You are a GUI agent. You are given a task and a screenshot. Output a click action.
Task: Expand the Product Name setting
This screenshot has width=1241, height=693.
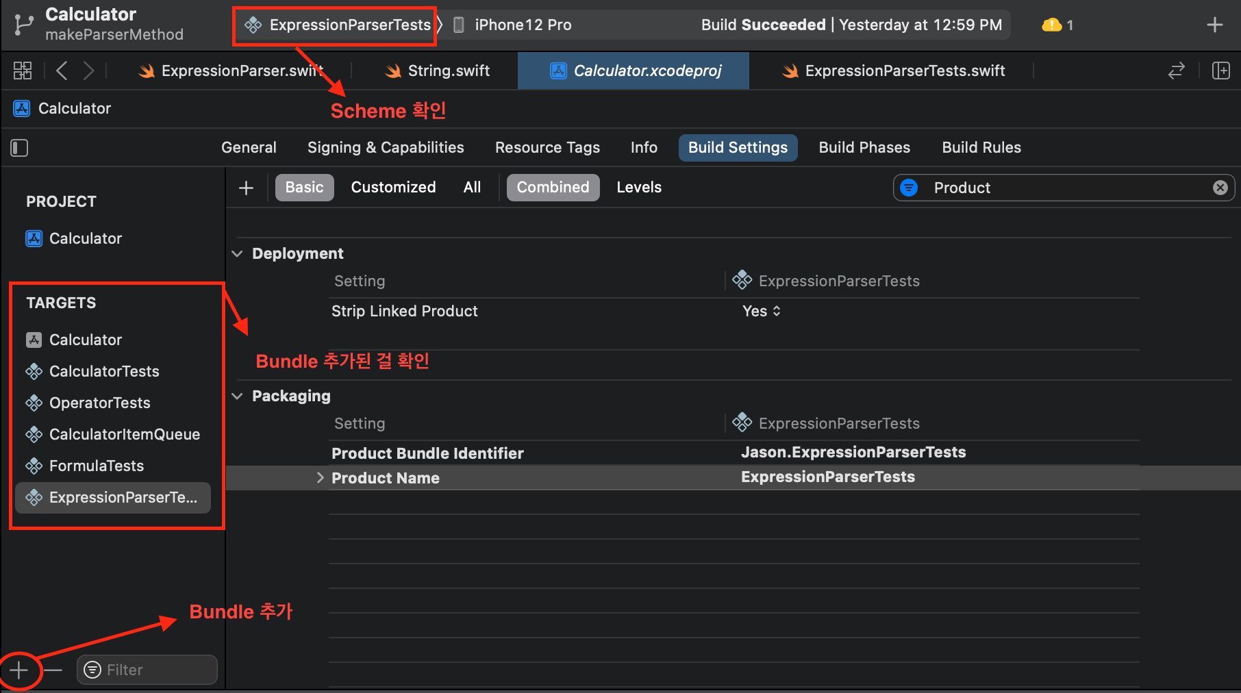[320, 478]
